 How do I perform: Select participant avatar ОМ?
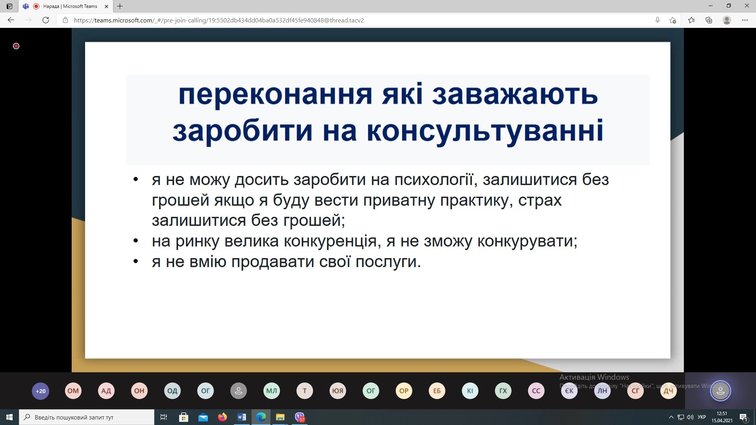click(73, 391)
